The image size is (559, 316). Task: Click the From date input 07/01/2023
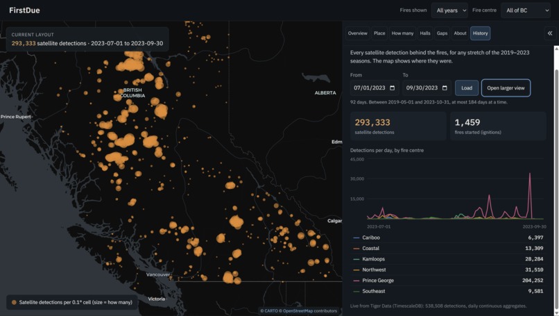[375, 88]
